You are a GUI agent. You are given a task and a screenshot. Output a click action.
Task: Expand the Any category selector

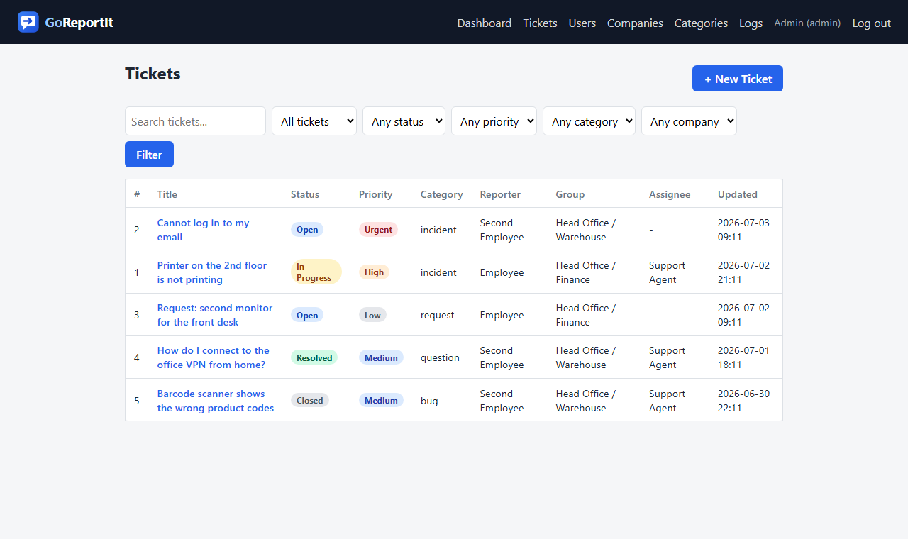pos(589,121)
